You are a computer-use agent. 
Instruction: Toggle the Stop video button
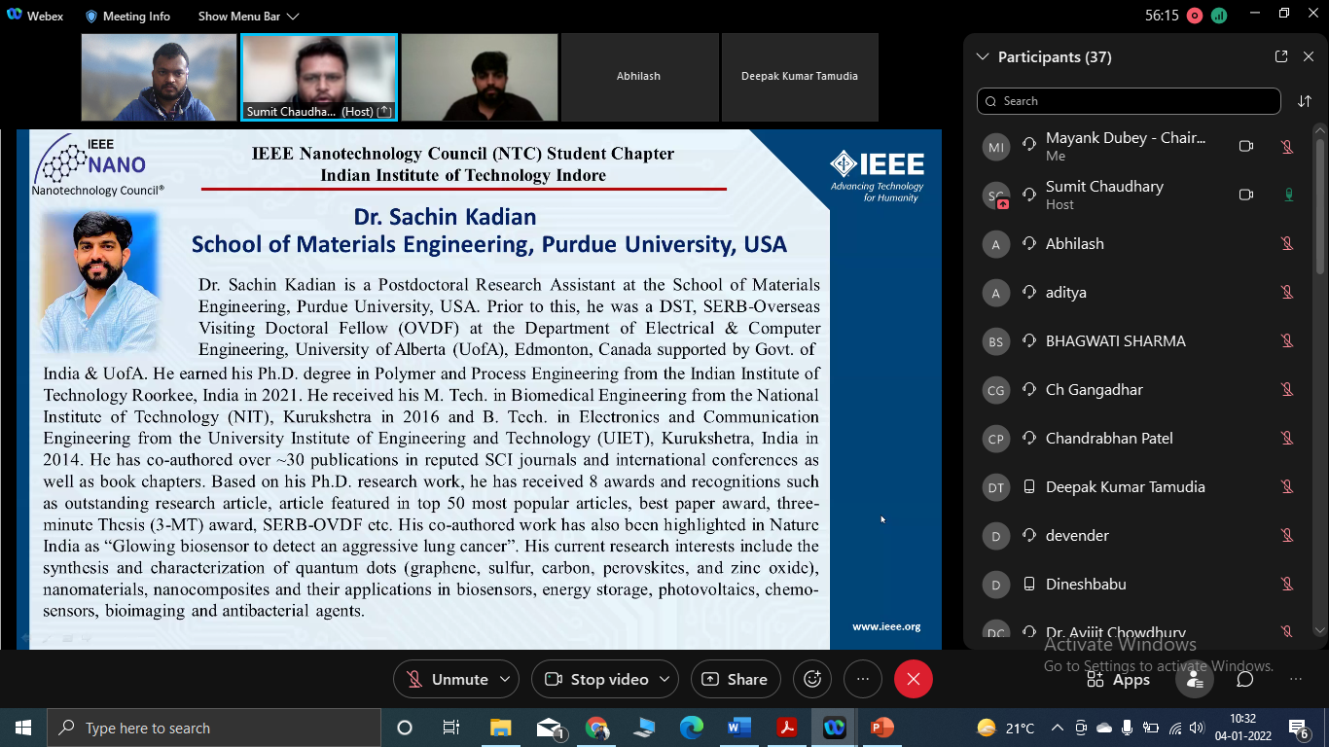pos(595,679)
